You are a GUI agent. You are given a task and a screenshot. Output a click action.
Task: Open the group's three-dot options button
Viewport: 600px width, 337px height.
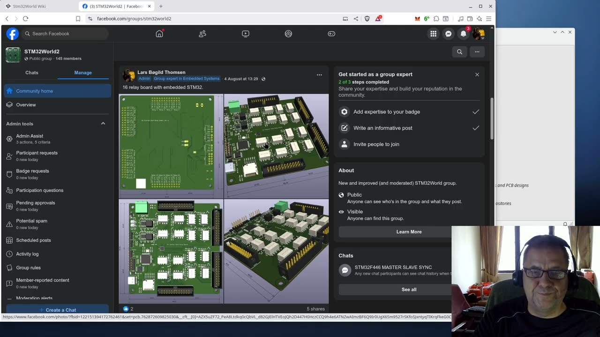[477, 52]
